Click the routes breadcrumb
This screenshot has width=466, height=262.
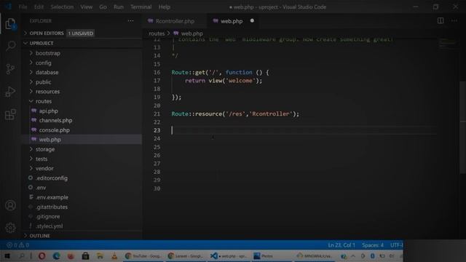pyautogui.click(x=157, y=33)
